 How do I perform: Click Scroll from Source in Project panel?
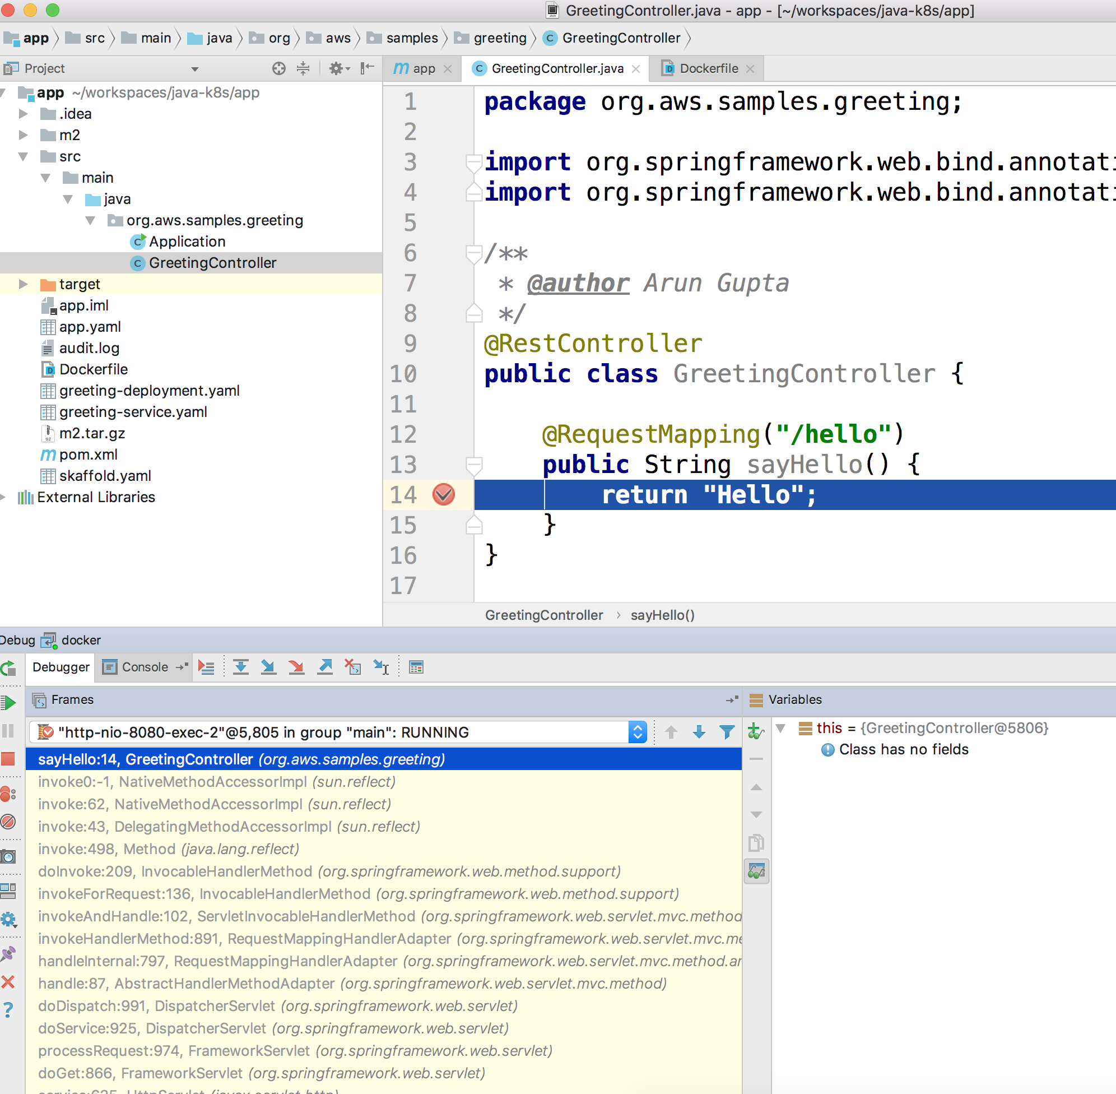[278, 68]
